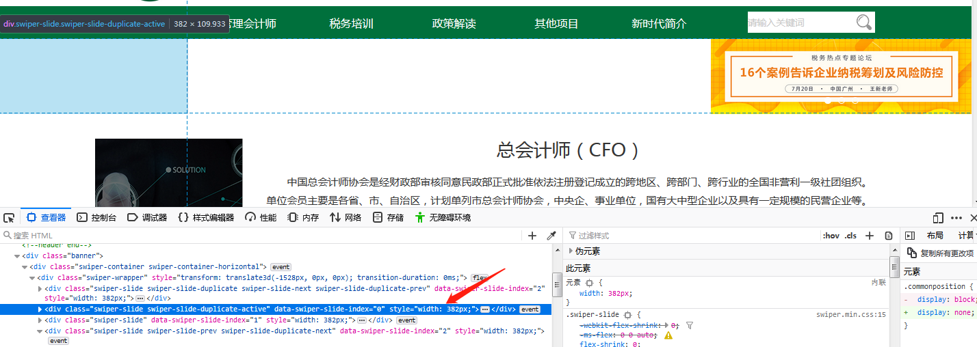Expand the data-swiper-slide-index="1" slide node
977x347 pixels.
point(39,320)
